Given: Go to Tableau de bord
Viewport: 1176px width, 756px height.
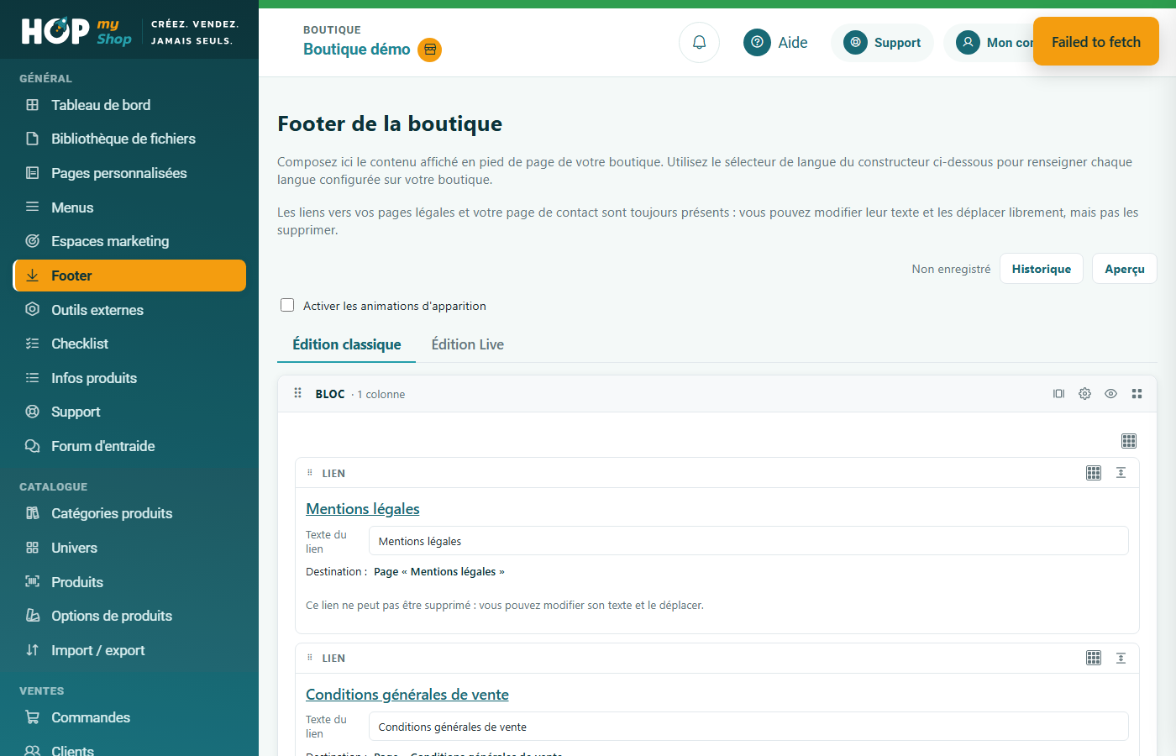Looking at the screenshot, I should coord(129,105).
